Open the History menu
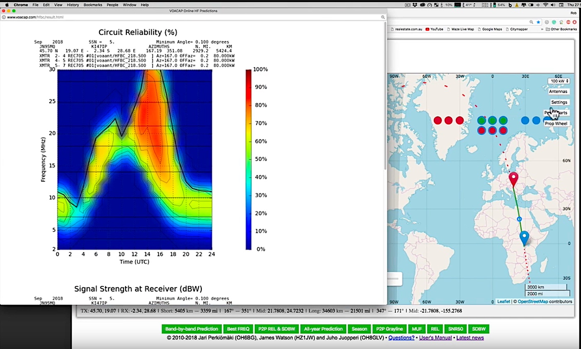Screen dimensions: 581x349 [73, 5]
